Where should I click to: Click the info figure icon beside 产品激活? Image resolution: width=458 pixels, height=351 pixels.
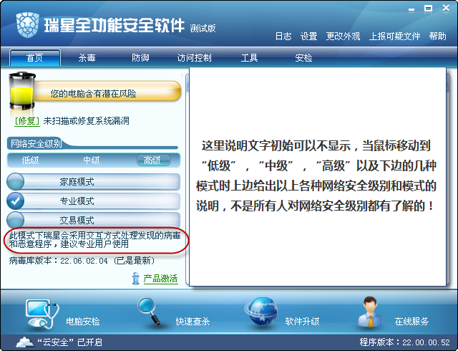point(136,279)
